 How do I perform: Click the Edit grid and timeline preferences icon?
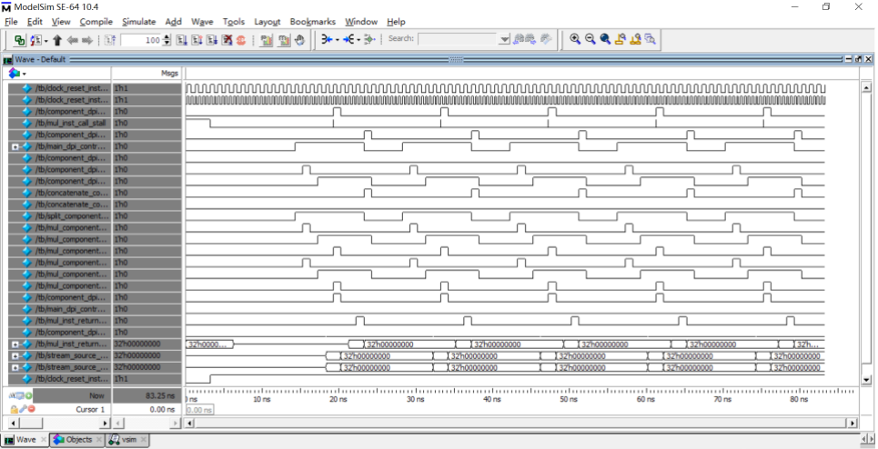point(21,395)
